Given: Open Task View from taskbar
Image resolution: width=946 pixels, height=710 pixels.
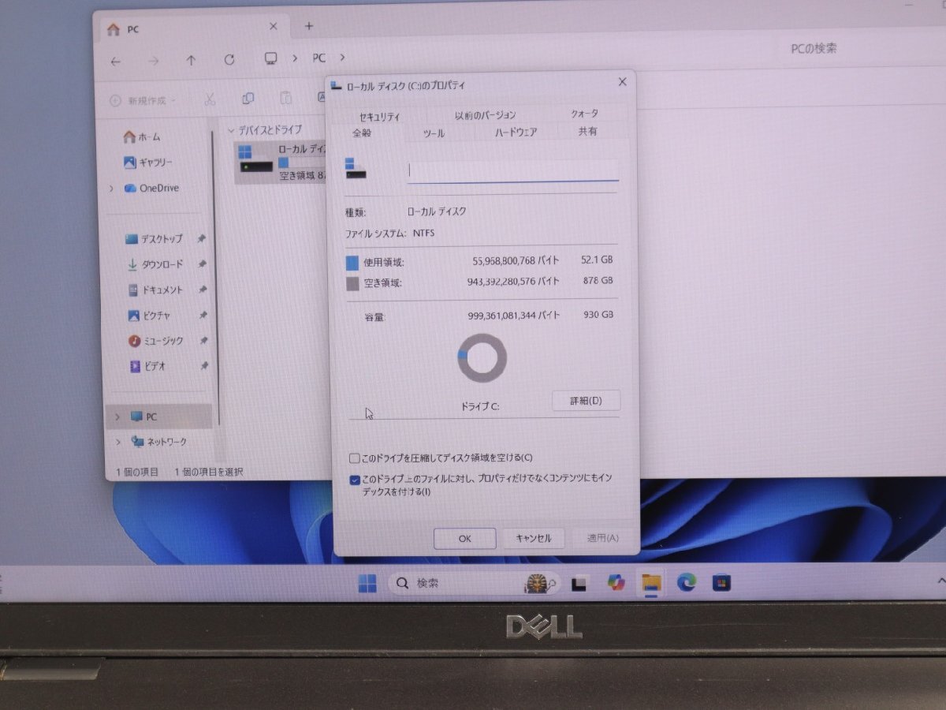Looking at the screenshot, I should click(x=580, y=584).
